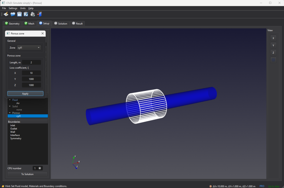Viewport: 284px width, 188px height.
Task: Clear the CPU number field with the X icon
Action: 40,168
